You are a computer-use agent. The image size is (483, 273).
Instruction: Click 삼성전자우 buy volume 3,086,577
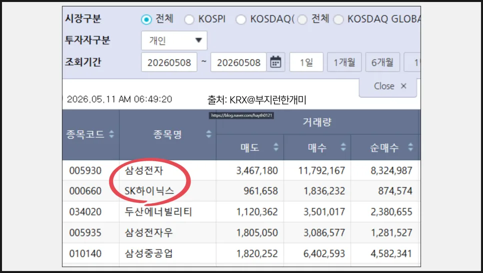(324, 233)
